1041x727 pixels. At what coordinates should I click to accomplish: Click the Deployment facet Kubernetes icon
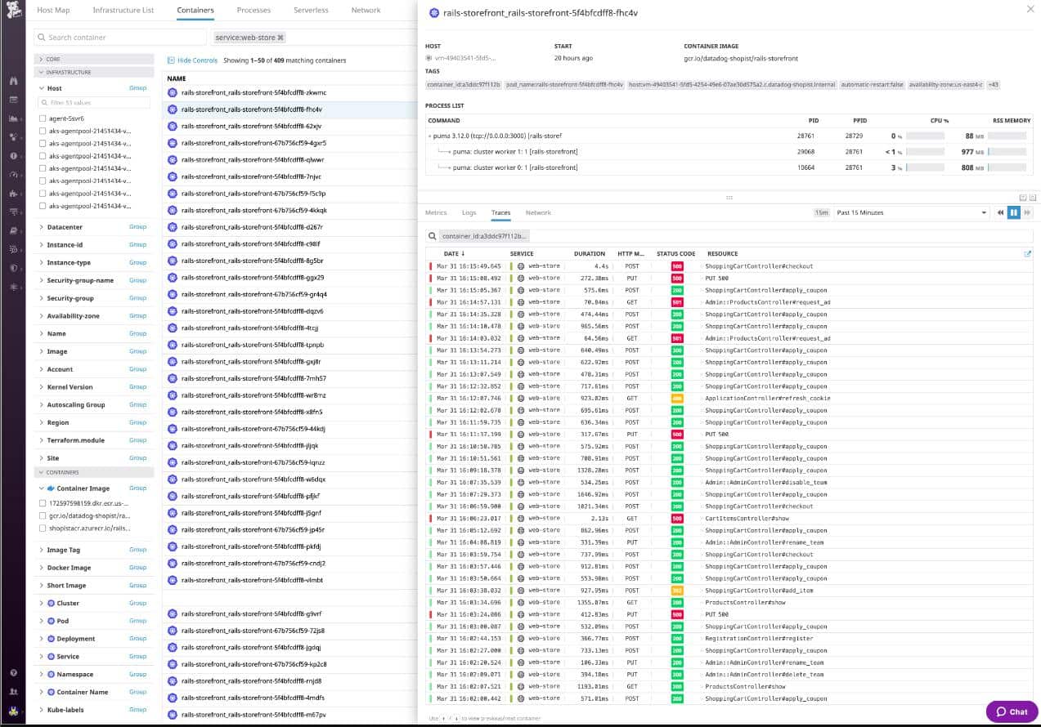[x=51, y=639]
